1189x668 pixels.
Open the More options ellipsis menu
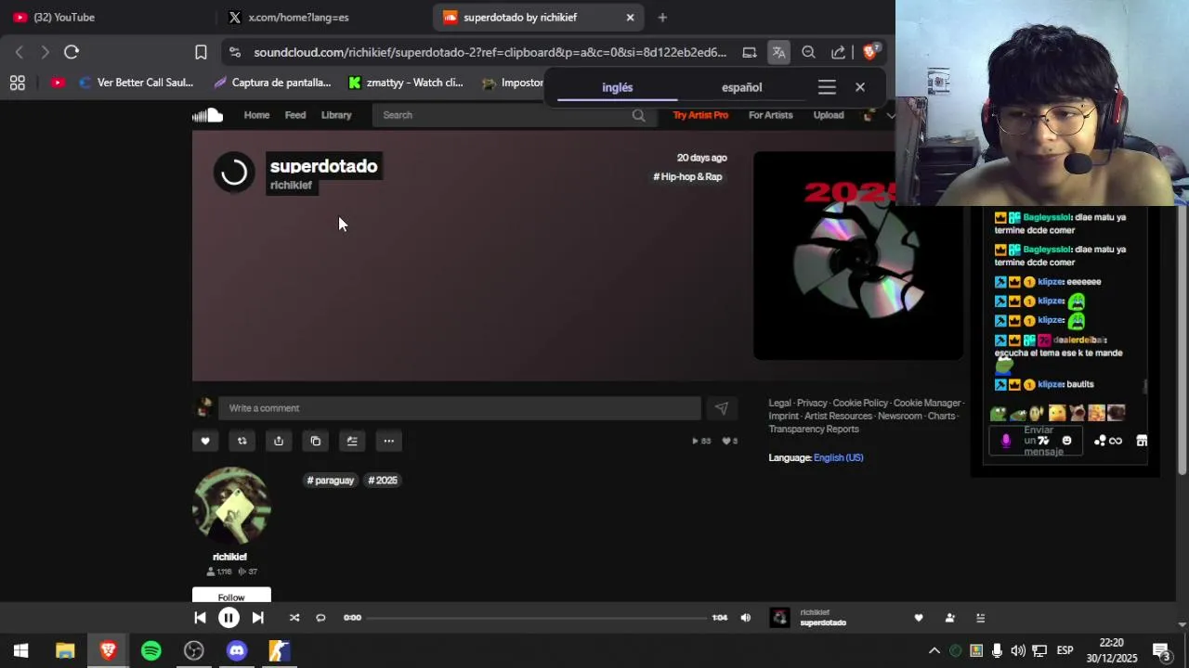(388, 441)
